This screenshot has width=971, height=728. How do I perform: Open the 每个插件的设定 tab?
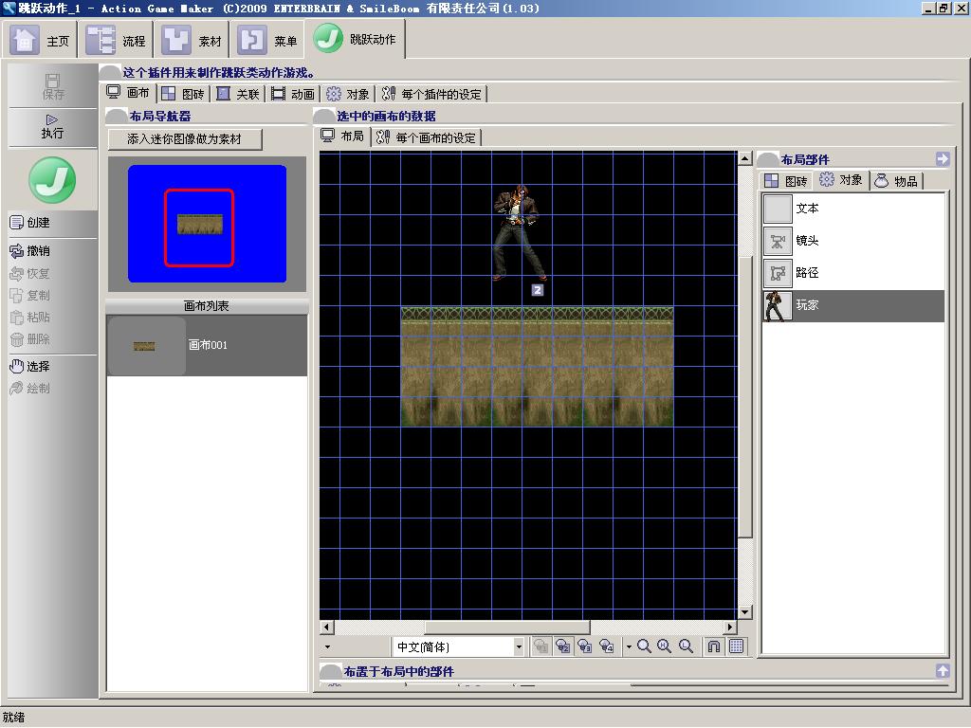431,94
